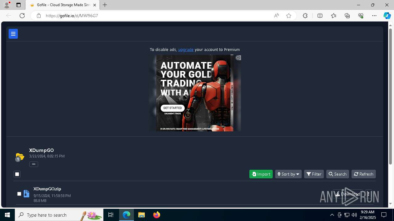Follow the upgrade to Premium link
394x221 pixels.
[186, 49]
